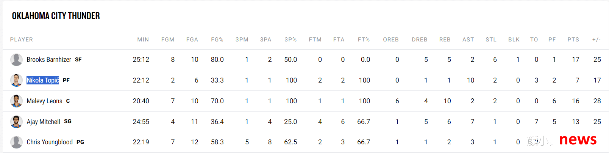The height and width of the screenshot is (153, 609).
Task: Open Malevy Leons player link
Action: pos(44,101)
